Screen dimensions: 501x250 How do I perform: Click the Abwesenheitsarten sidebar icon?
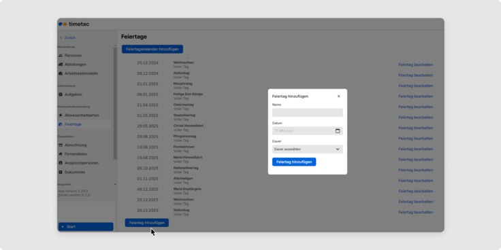(61, 115)
